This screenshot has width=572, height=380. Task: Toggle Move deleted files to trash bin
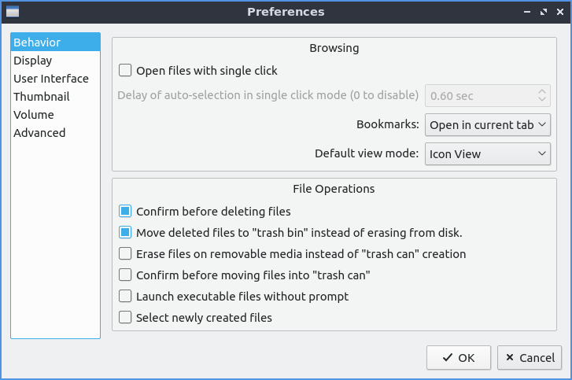(x=125, y=233)
